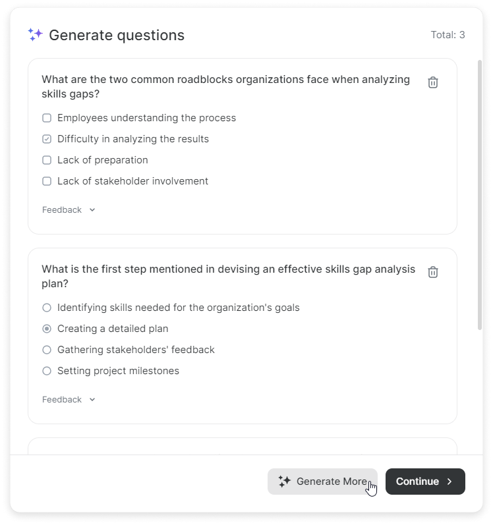
Task: Click the arrow icon on Continue
Action: pyautogui.click(x=450, y=482)
